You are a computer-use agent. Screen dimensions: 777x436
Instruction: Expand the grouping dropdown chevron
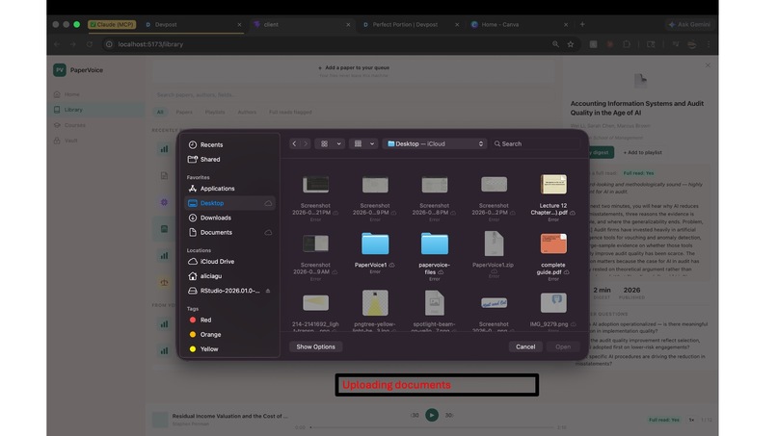click(x=372, y=143)
